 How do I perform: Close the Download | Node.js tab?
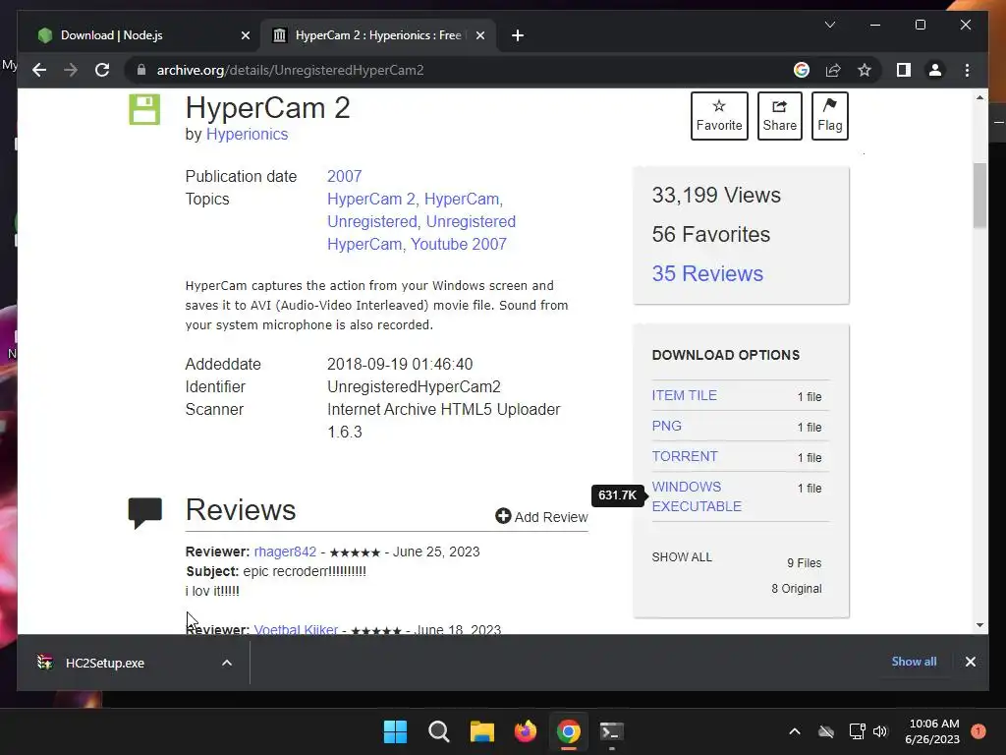point(245,35)
